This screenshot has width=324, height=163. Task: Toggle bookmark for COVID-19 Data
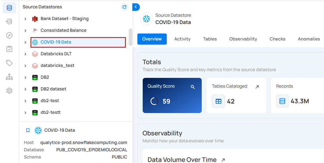point(28,130)
